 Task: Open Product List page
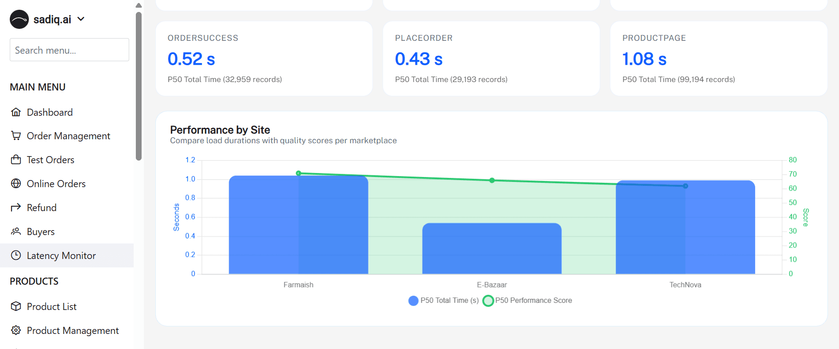[67, 306]
